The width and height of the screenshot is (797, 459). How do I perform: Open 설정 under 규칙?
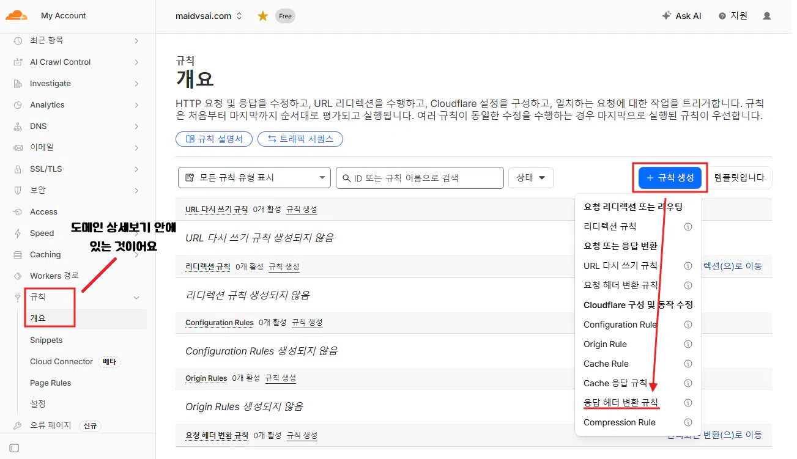click(x=38, y=404)
